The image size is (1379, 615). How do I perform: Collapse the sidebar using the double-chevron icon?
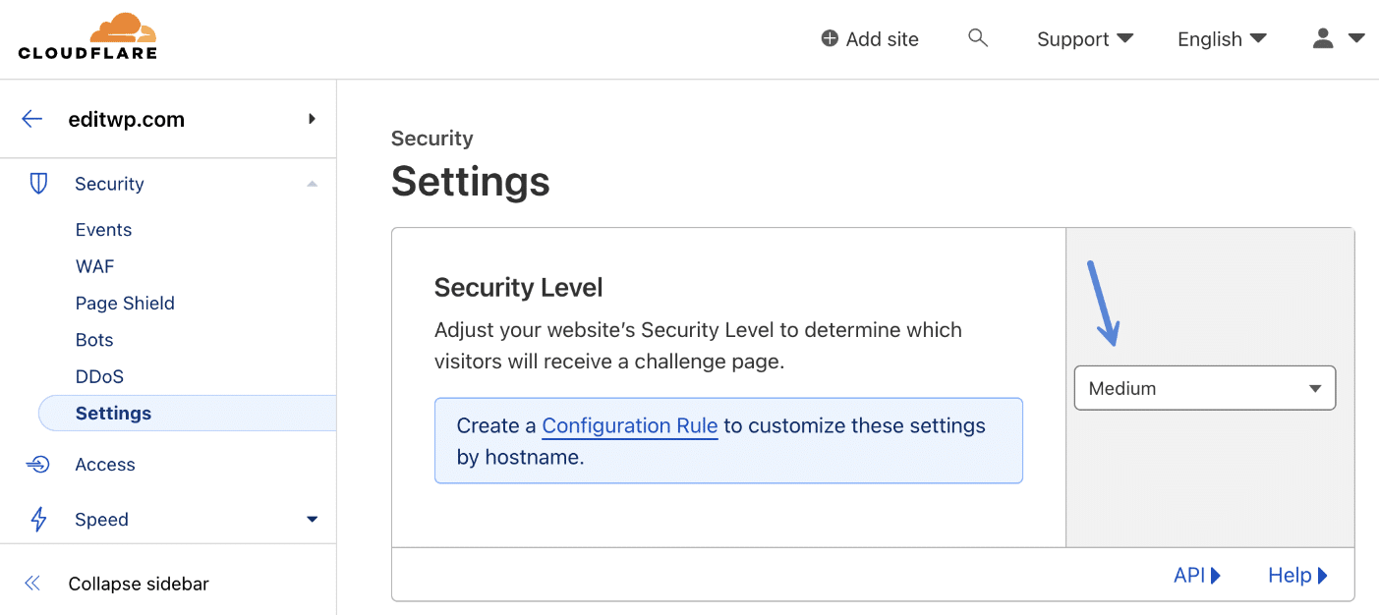pyautogui.click(x=31, y=583)
